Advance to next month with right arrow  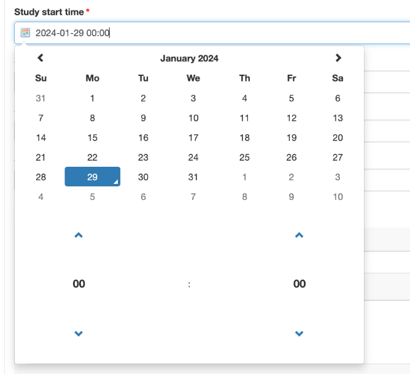[338, 58]
